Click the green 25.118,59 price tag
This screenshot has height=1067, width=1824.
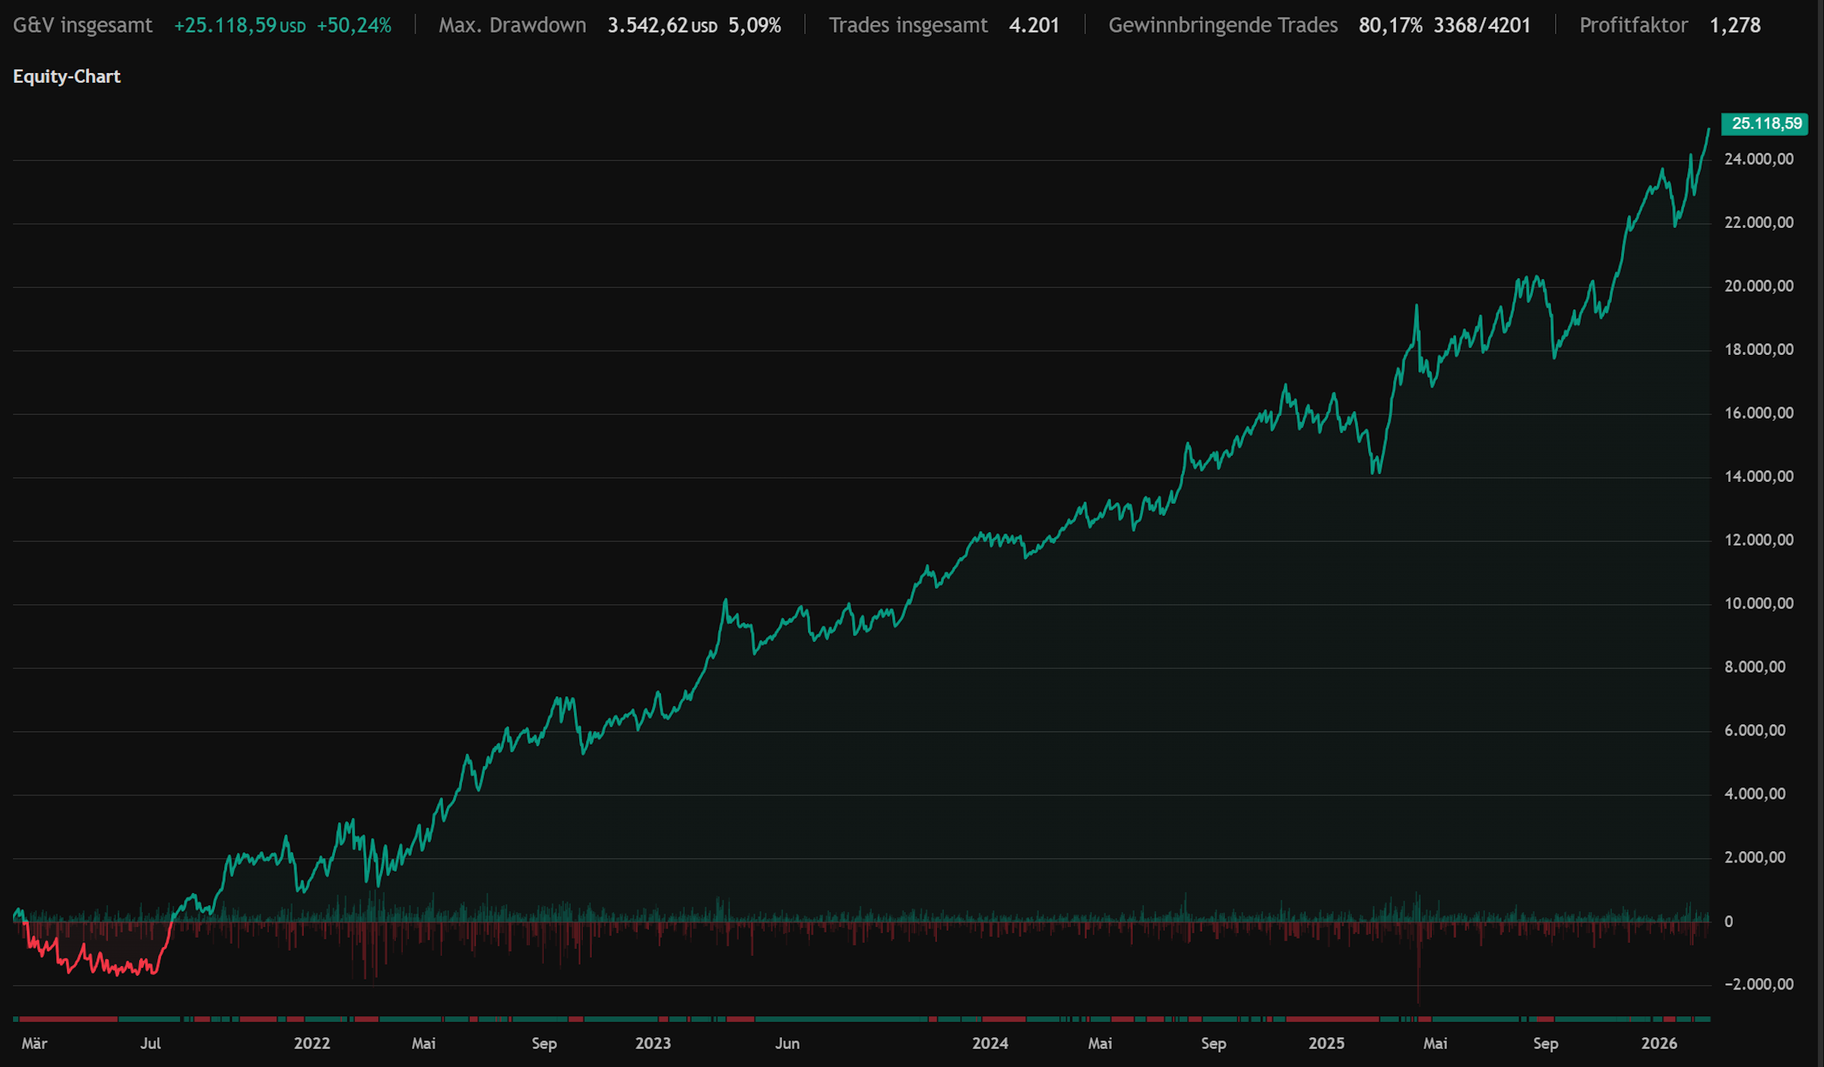(1765, 123)
